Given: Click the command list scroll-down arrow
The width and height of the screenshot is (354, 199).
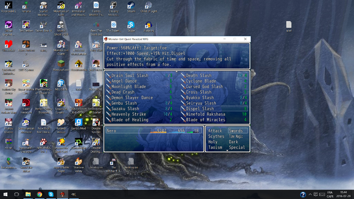Looking at the screenshot, I should 227,150.
